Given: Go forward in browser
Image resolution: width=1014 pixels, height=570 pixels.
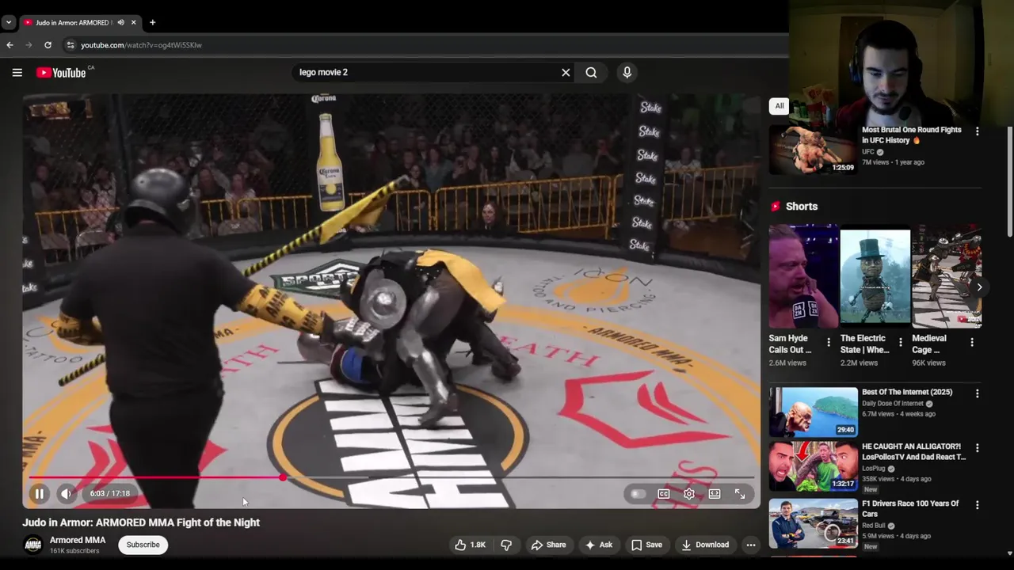Looking at the screenshot, I should [29, 45].
